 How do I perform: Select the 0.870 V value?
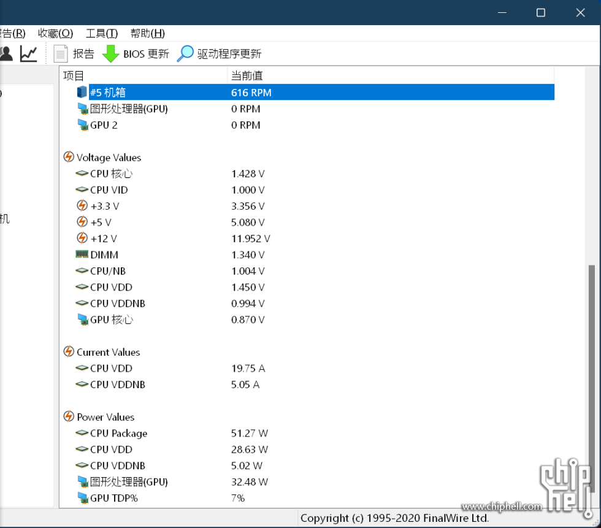click(248, 319)
